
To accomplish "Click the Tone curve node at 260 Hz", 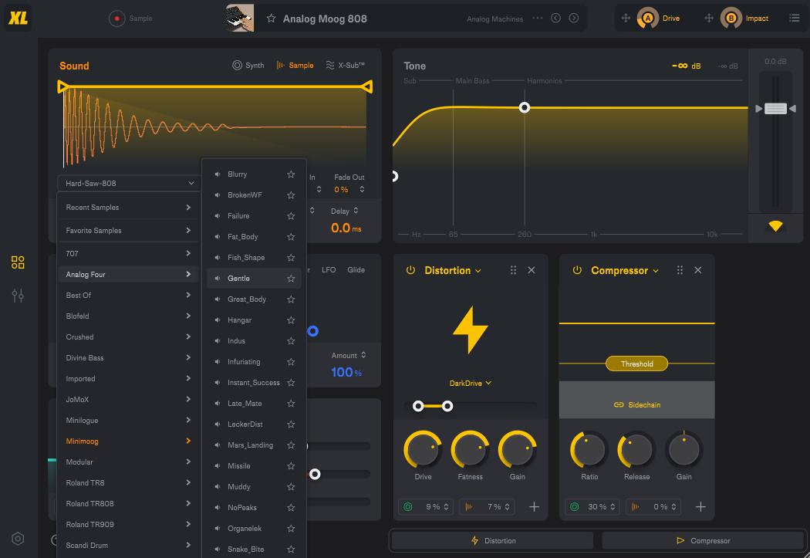I will tap(525, 107).
